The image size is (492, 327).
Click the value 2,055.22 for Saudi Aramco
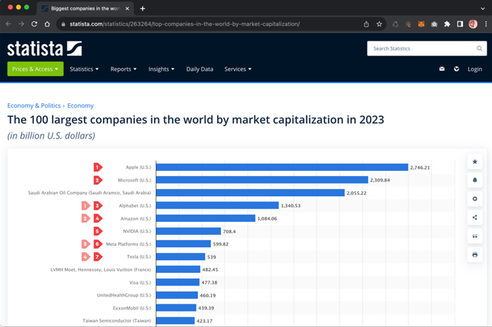[356, 193]
